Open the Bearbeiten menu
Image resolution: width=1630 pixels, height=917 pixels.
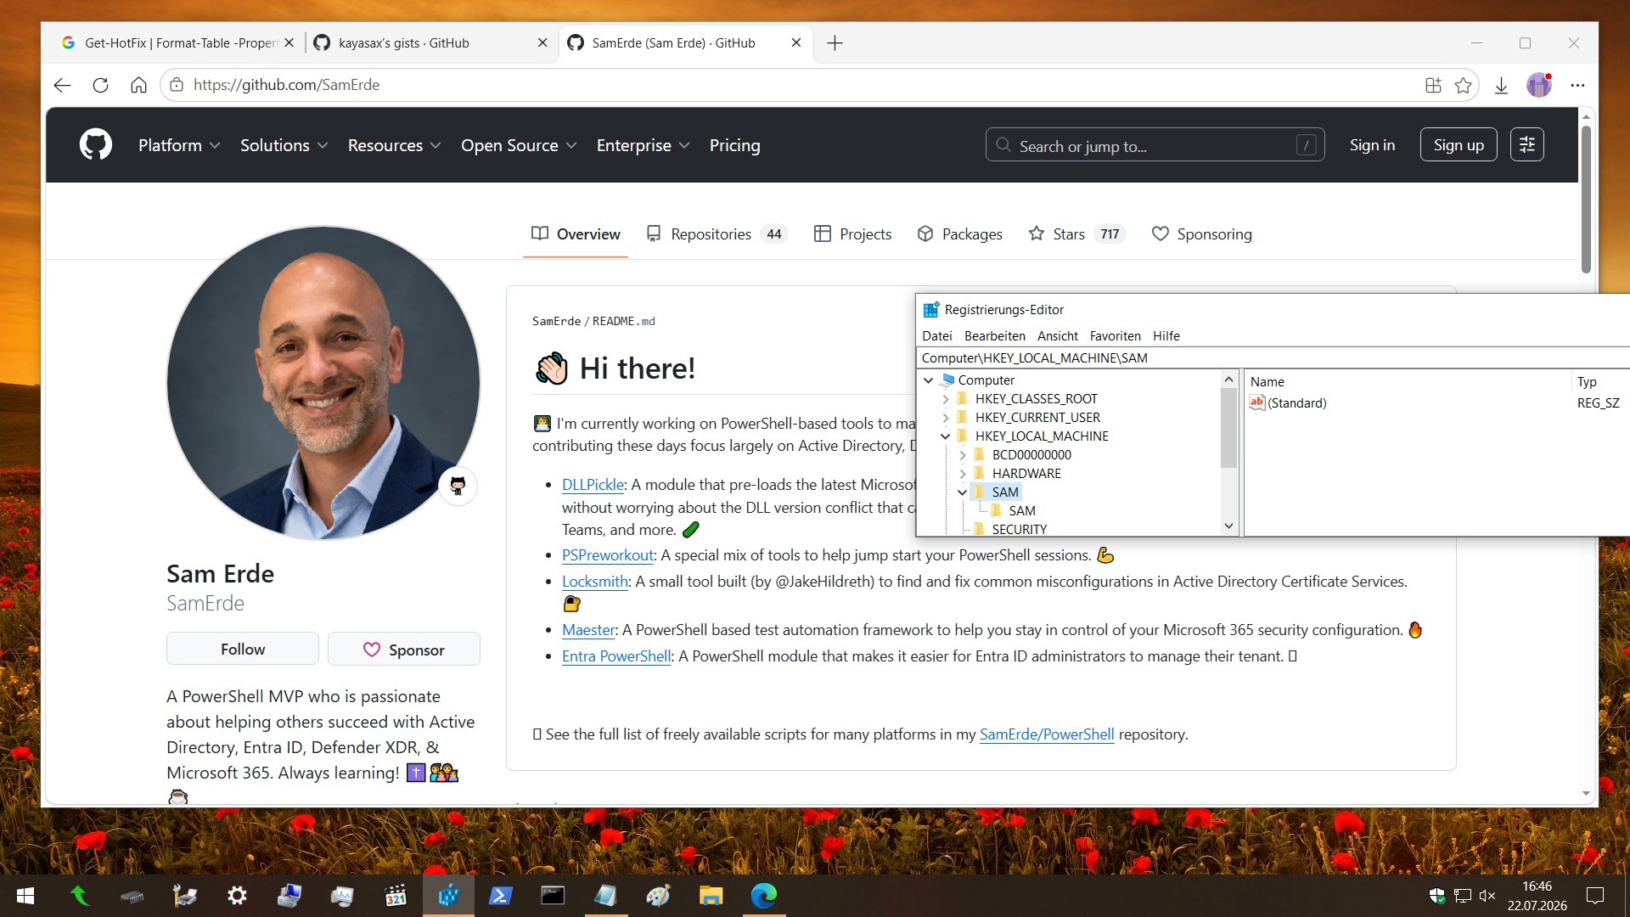coord(995,336)
